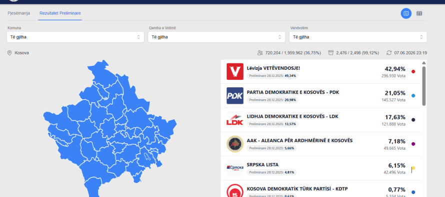Image resolution: width=445 pixels, height=197 pixels.
Task: Select the Rezultatet Preliminare tab
Action: [60, 13]
